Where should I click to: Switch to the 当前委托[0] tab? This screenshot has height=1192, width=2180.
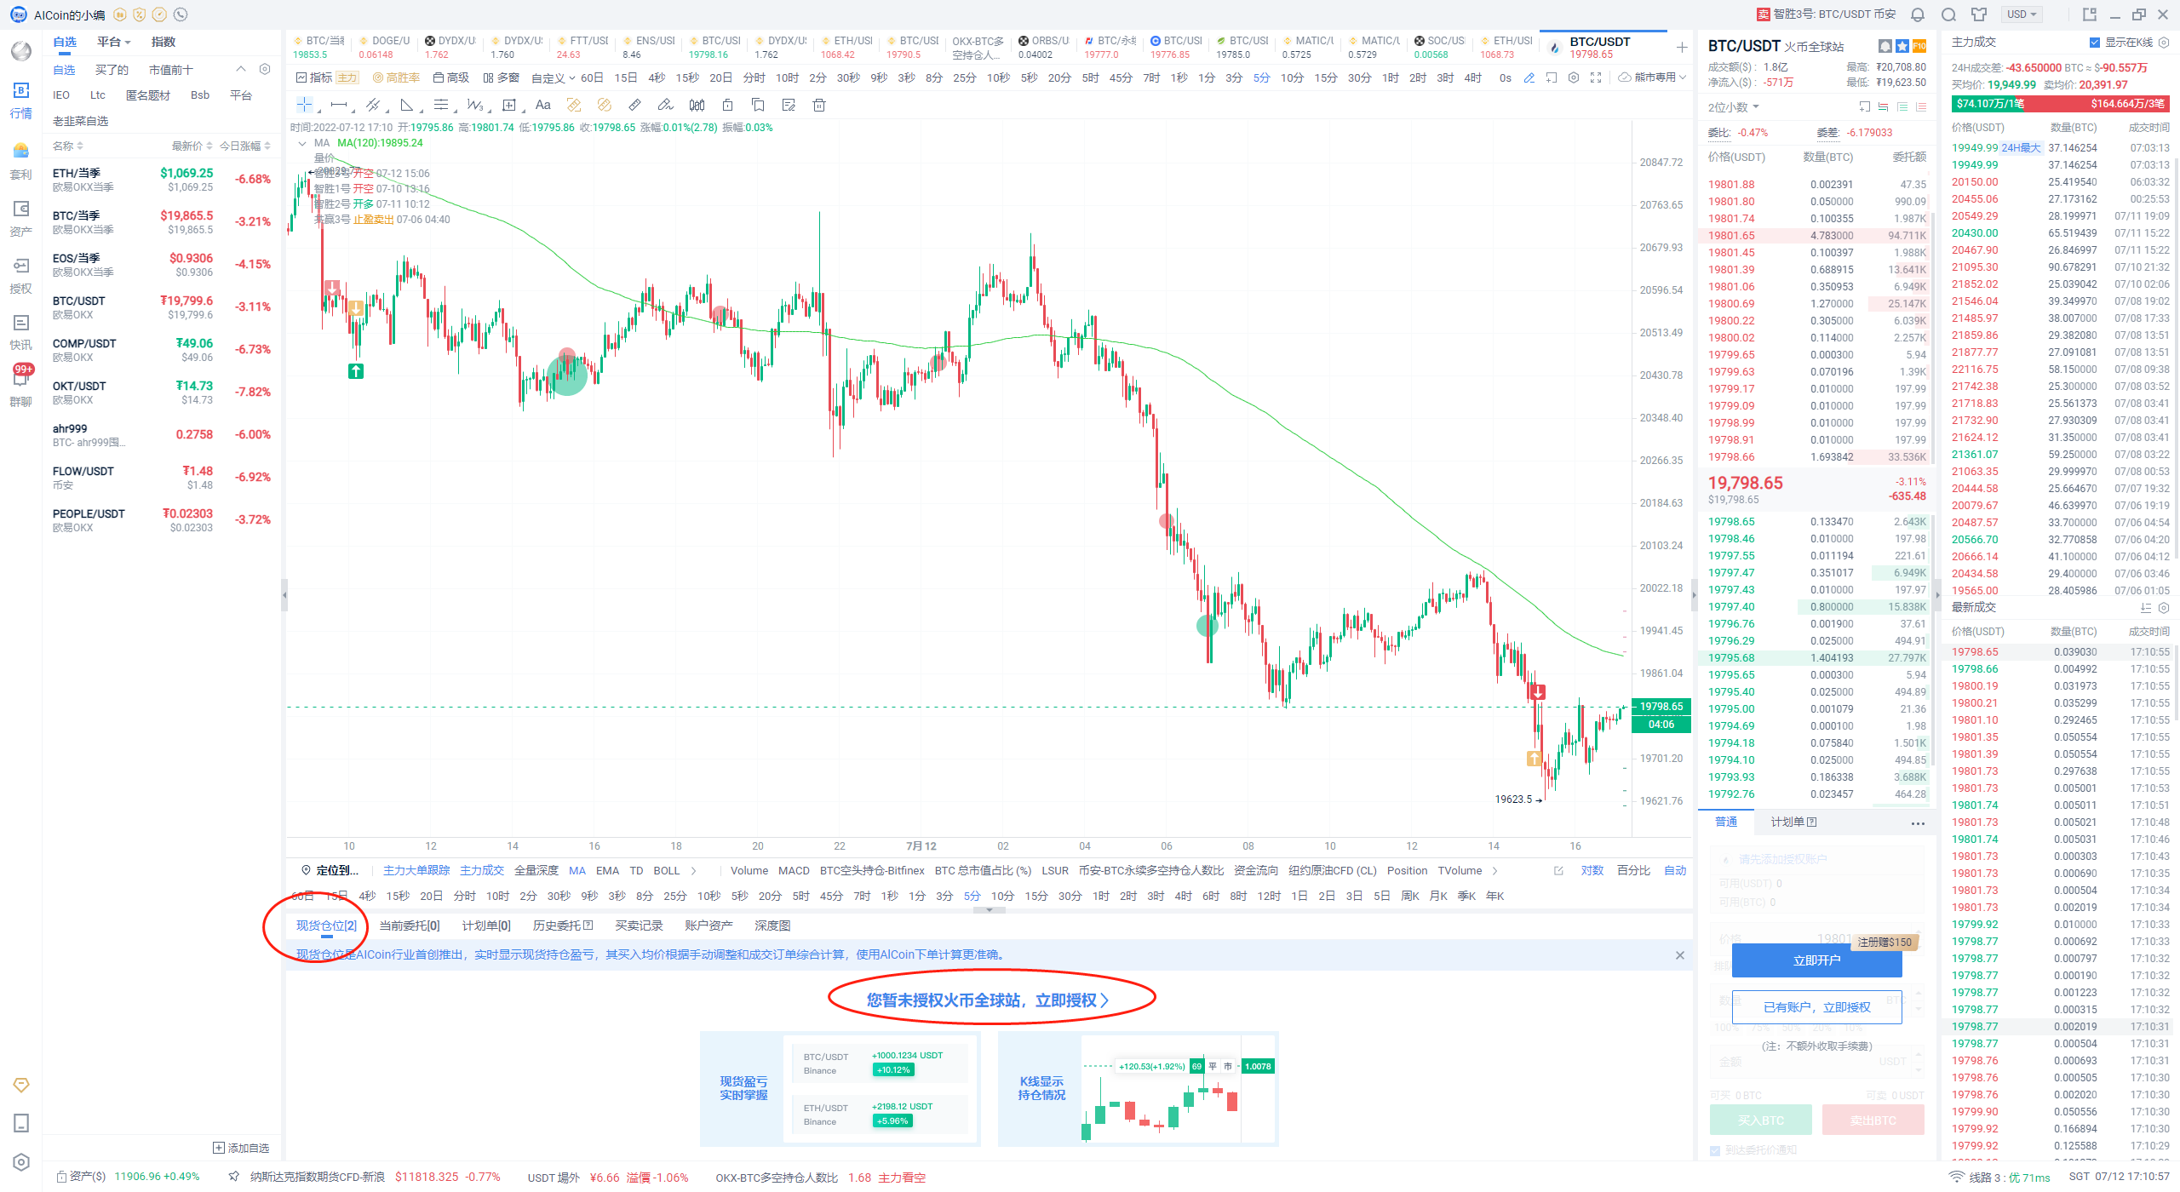pyautogui.click(x=410, y=926)
